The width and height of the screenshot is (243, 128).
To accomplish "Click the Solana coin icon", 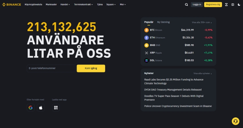I will 146,60.
